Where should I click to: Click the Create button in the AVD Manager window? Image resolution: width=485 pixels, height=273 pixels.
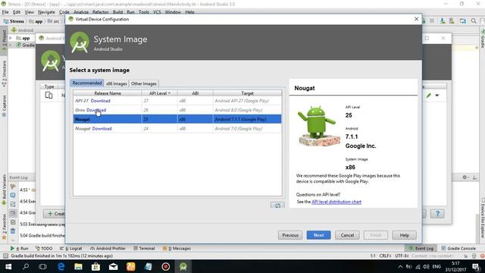coord(55,214)
